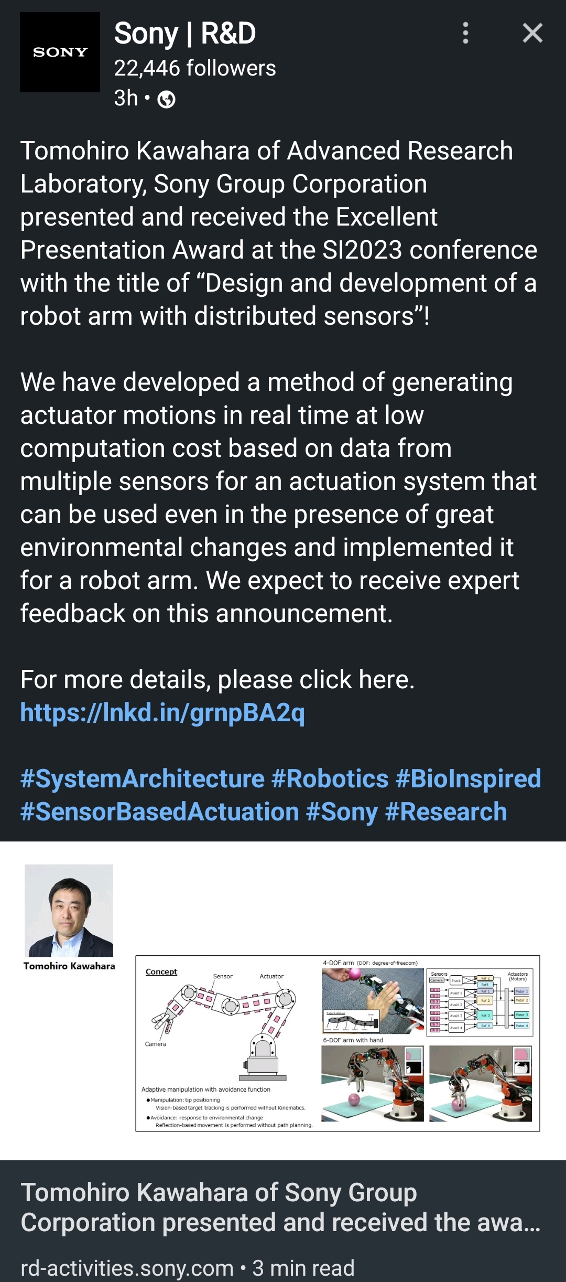The image size is (566, 1282).
Task: Dismiss post with the X icon
Action: (532, 33)
